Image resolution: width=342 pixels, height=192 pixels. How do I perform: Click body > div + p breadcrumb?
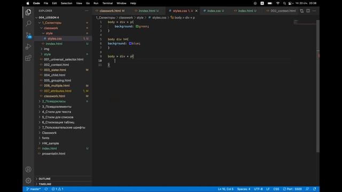pos(184,18)
